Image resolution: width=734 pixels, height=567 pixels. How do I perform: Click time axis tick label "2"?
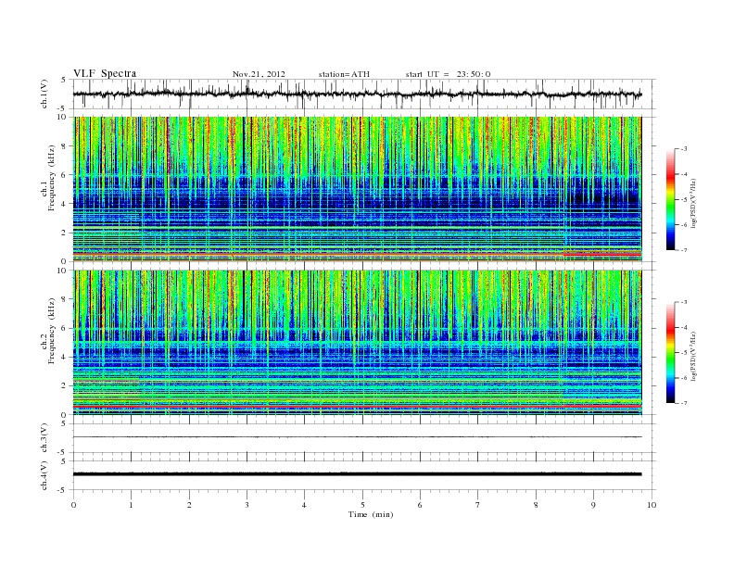(x=189, y=505)
